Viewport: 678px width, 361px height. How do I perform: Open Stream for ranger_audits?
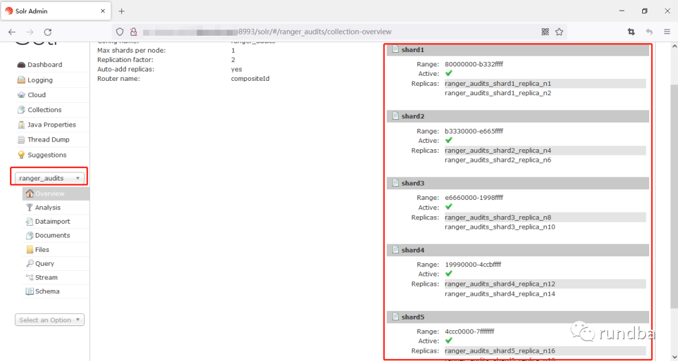point(46,277)
